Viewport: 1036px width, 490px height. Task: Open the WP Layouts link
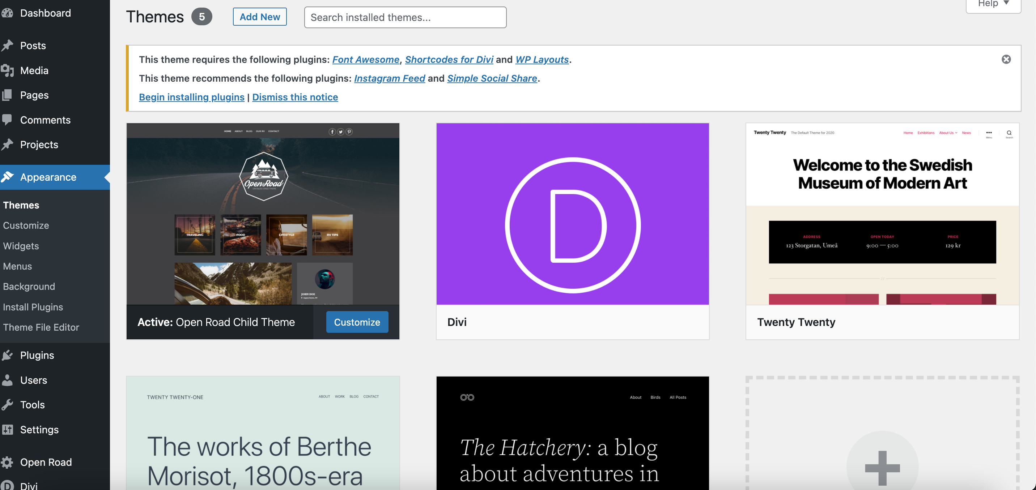542,59
